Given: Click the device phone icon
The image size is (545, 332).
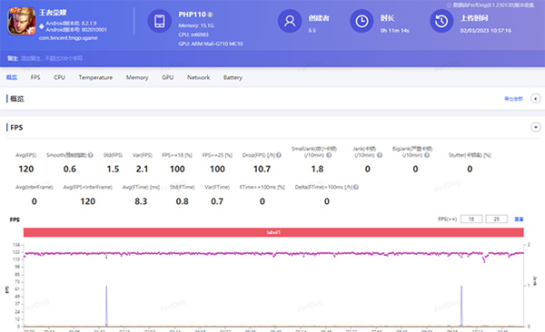Looking at the screenshot, I should (x=160, y=21).
